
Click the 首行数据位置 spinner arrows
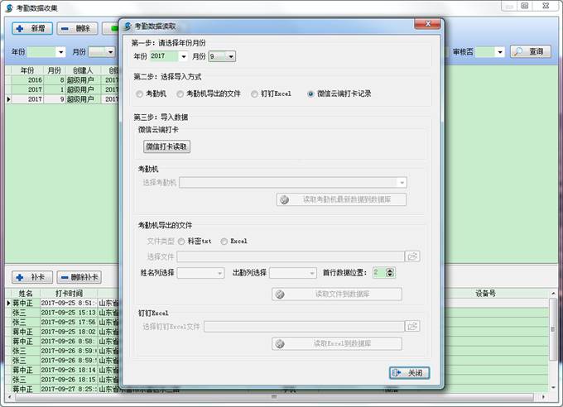[390, 272]
